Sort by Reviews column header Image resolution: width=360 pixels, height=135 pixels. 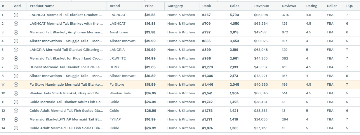289,6
